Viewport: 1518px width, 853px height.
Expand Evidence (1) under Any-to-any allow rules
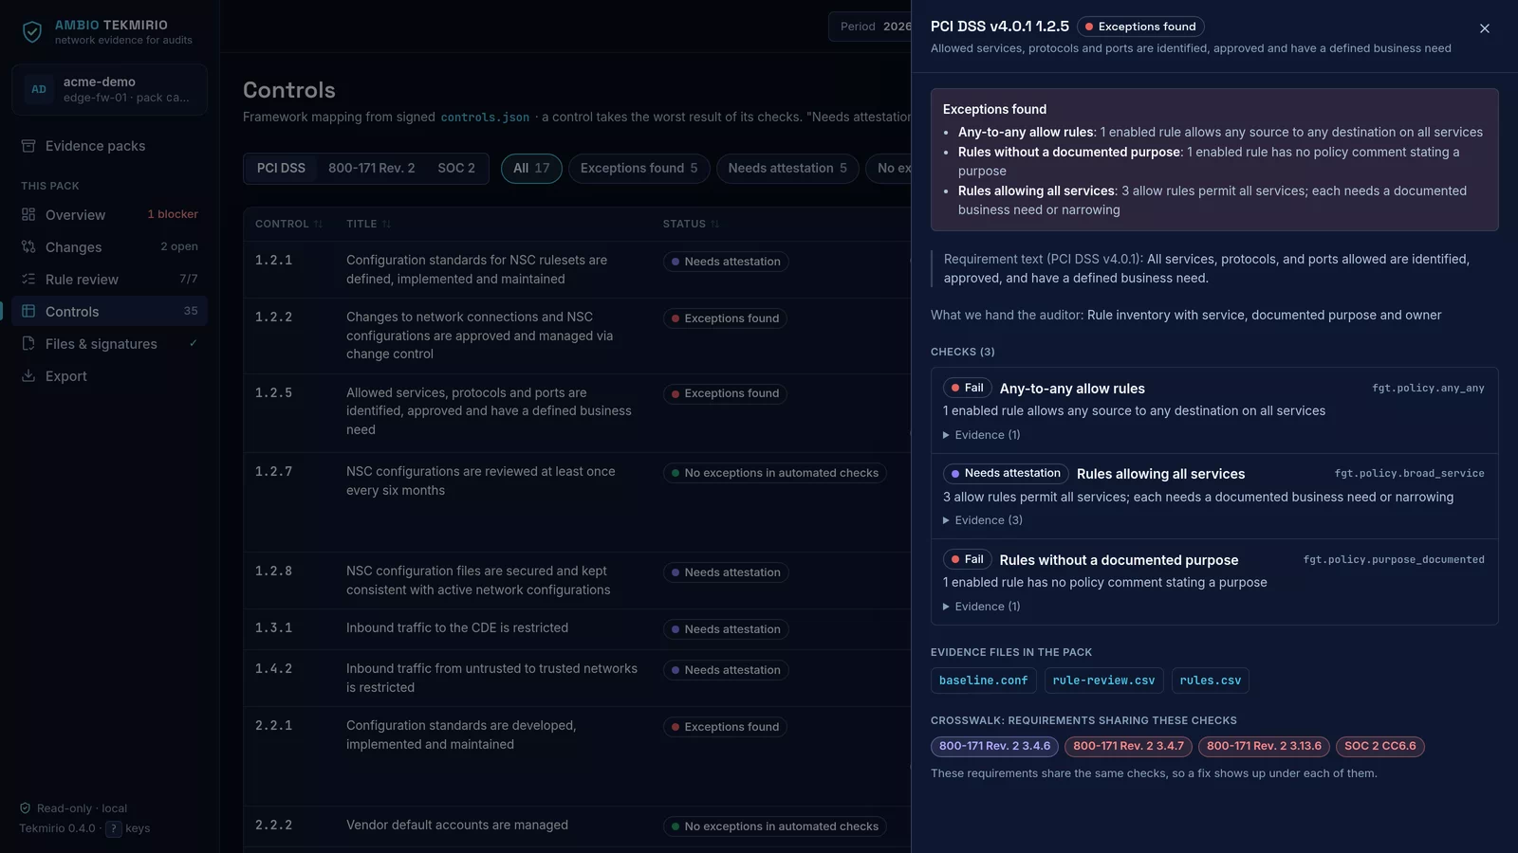click(982, 435)
